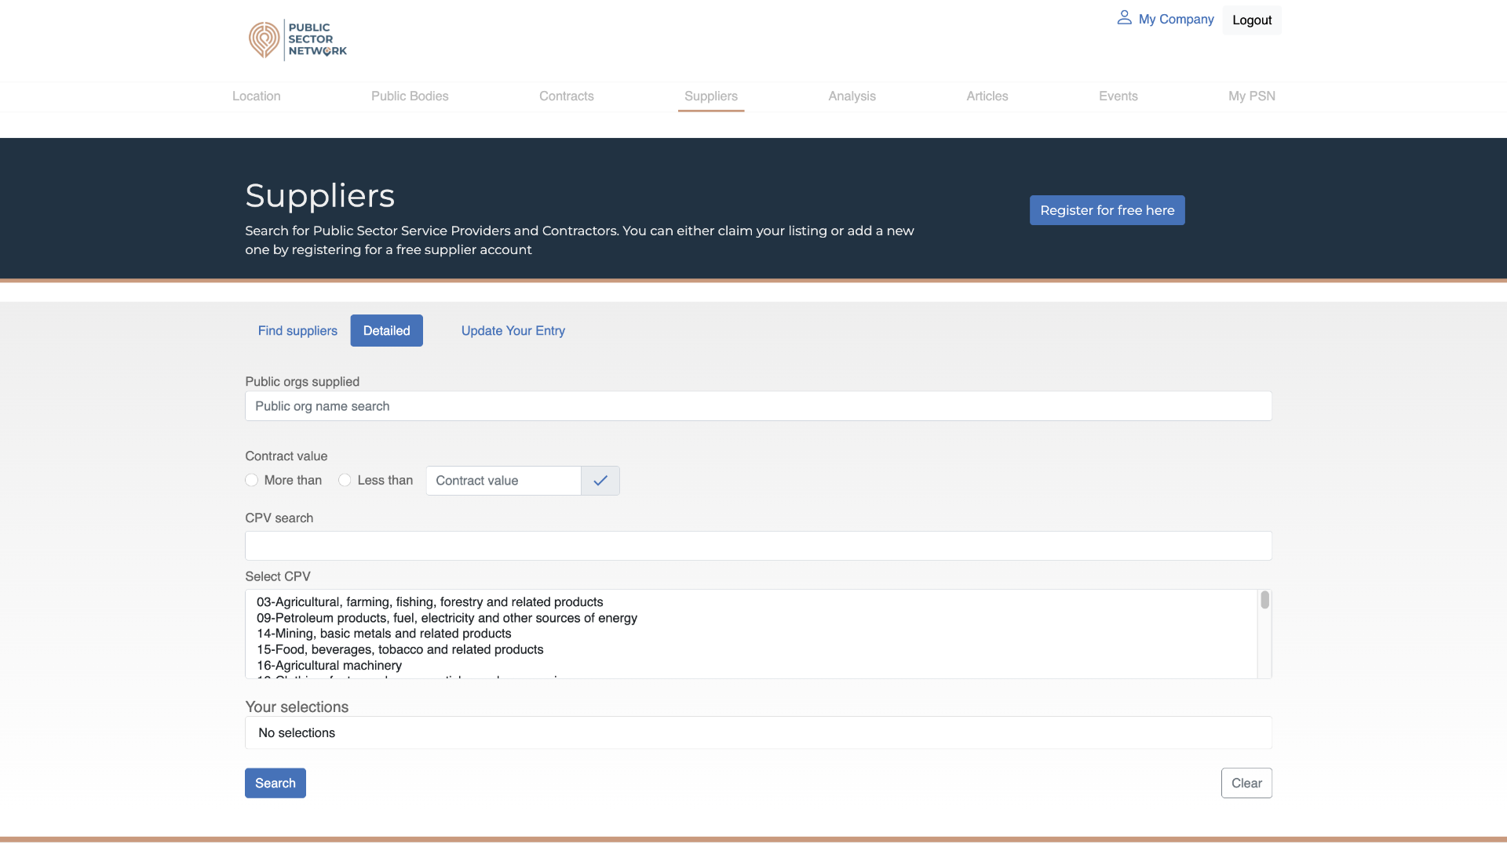Switch to the Detailed tab

(x=387, y=331)
